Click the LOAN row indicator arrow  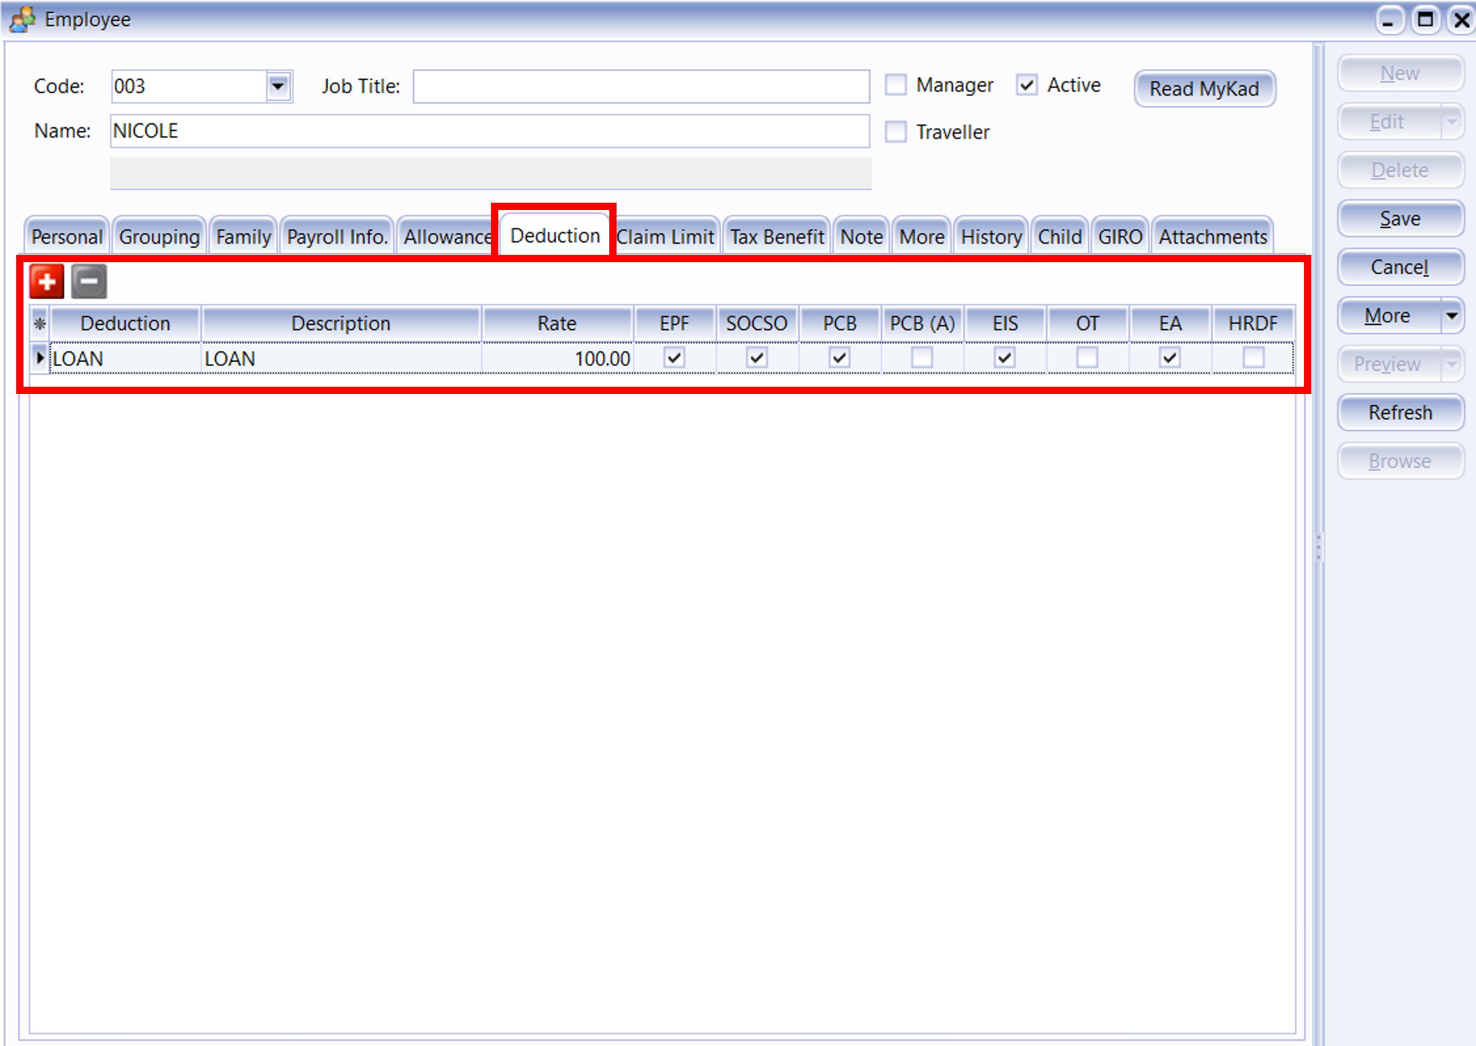pos(40,358)
